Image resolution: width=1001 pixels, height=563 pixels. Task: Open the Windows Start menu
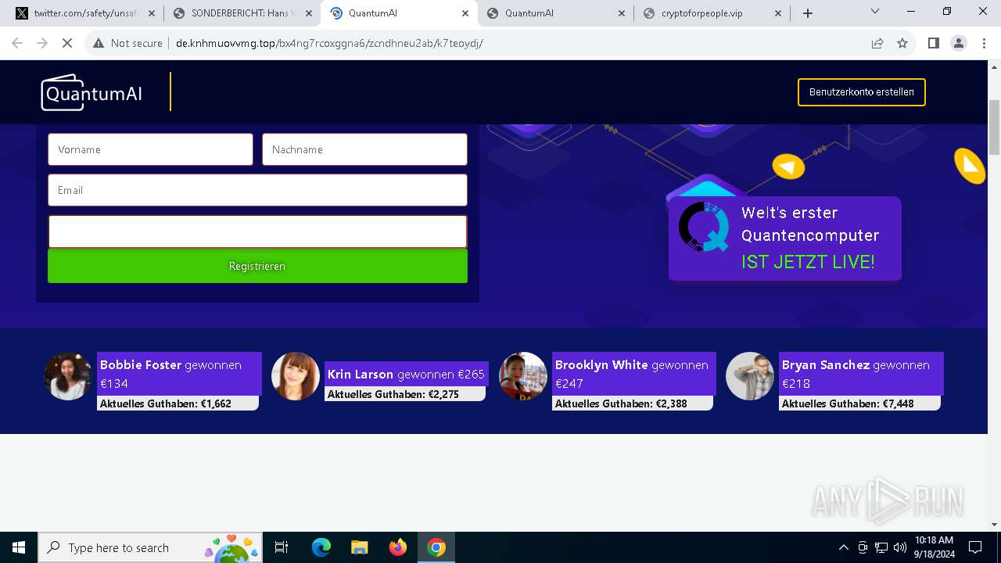(x=19, y=547)
